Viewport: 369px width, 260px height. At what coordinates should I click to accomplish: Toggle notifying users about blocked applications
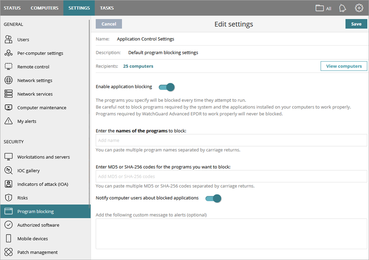213,198
